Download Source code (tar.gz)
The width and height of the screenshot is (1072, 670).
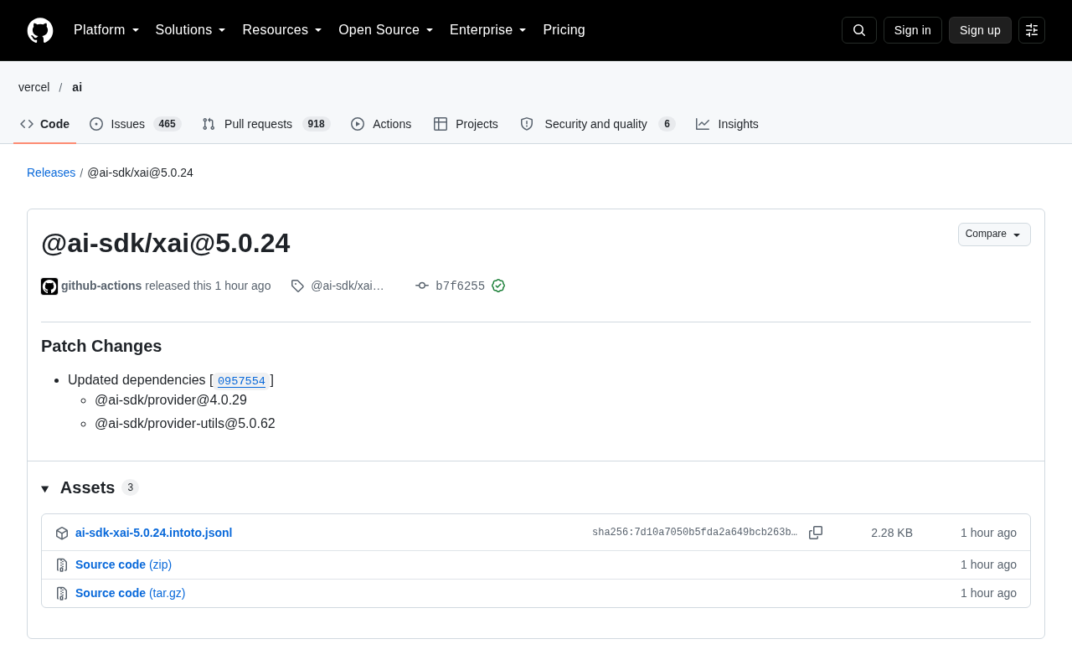(x=130, y=593)
